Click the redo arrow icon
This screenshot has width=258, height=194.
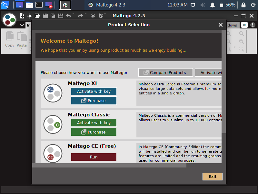click(x=80, y=16)
